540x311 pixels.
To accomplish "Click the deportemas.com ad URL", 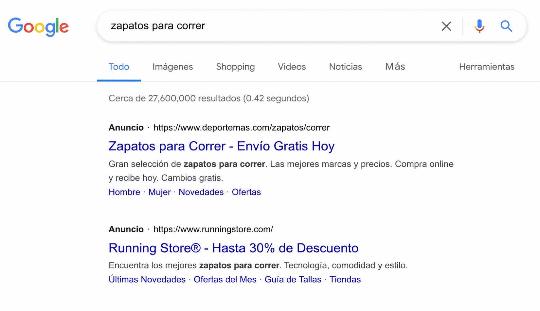I will 242,128.
